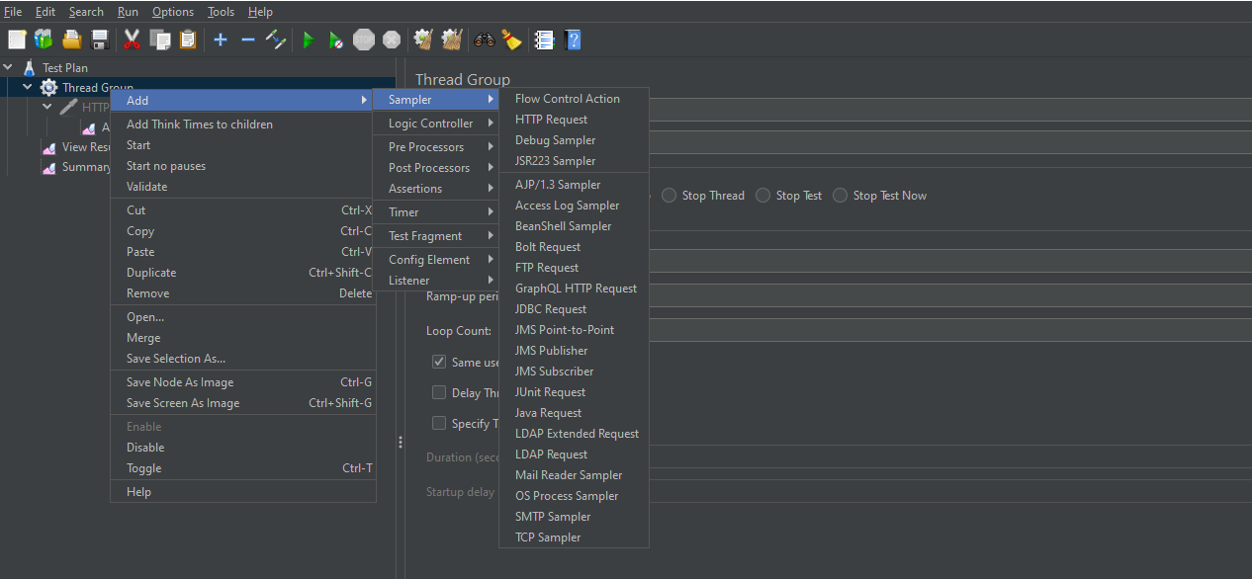
Task: Reset search with yellow broom icon
Action: (x=511, y=40)
